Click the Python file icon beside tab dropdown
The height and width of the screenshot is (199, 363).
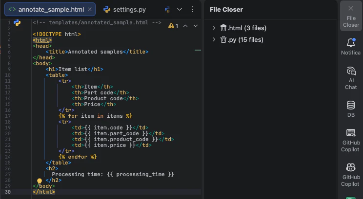(x=167, y=9)
